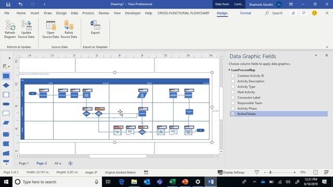333x187 pixels.
Task: Click the Undo arrow
Action: (20, 4)
